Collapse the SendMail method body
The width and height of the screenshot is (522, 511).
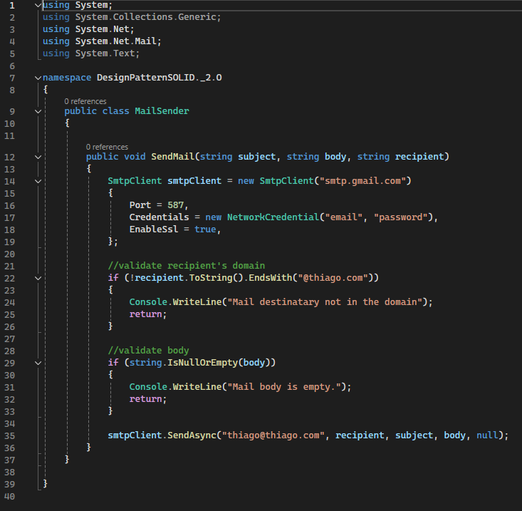(37, 157)
